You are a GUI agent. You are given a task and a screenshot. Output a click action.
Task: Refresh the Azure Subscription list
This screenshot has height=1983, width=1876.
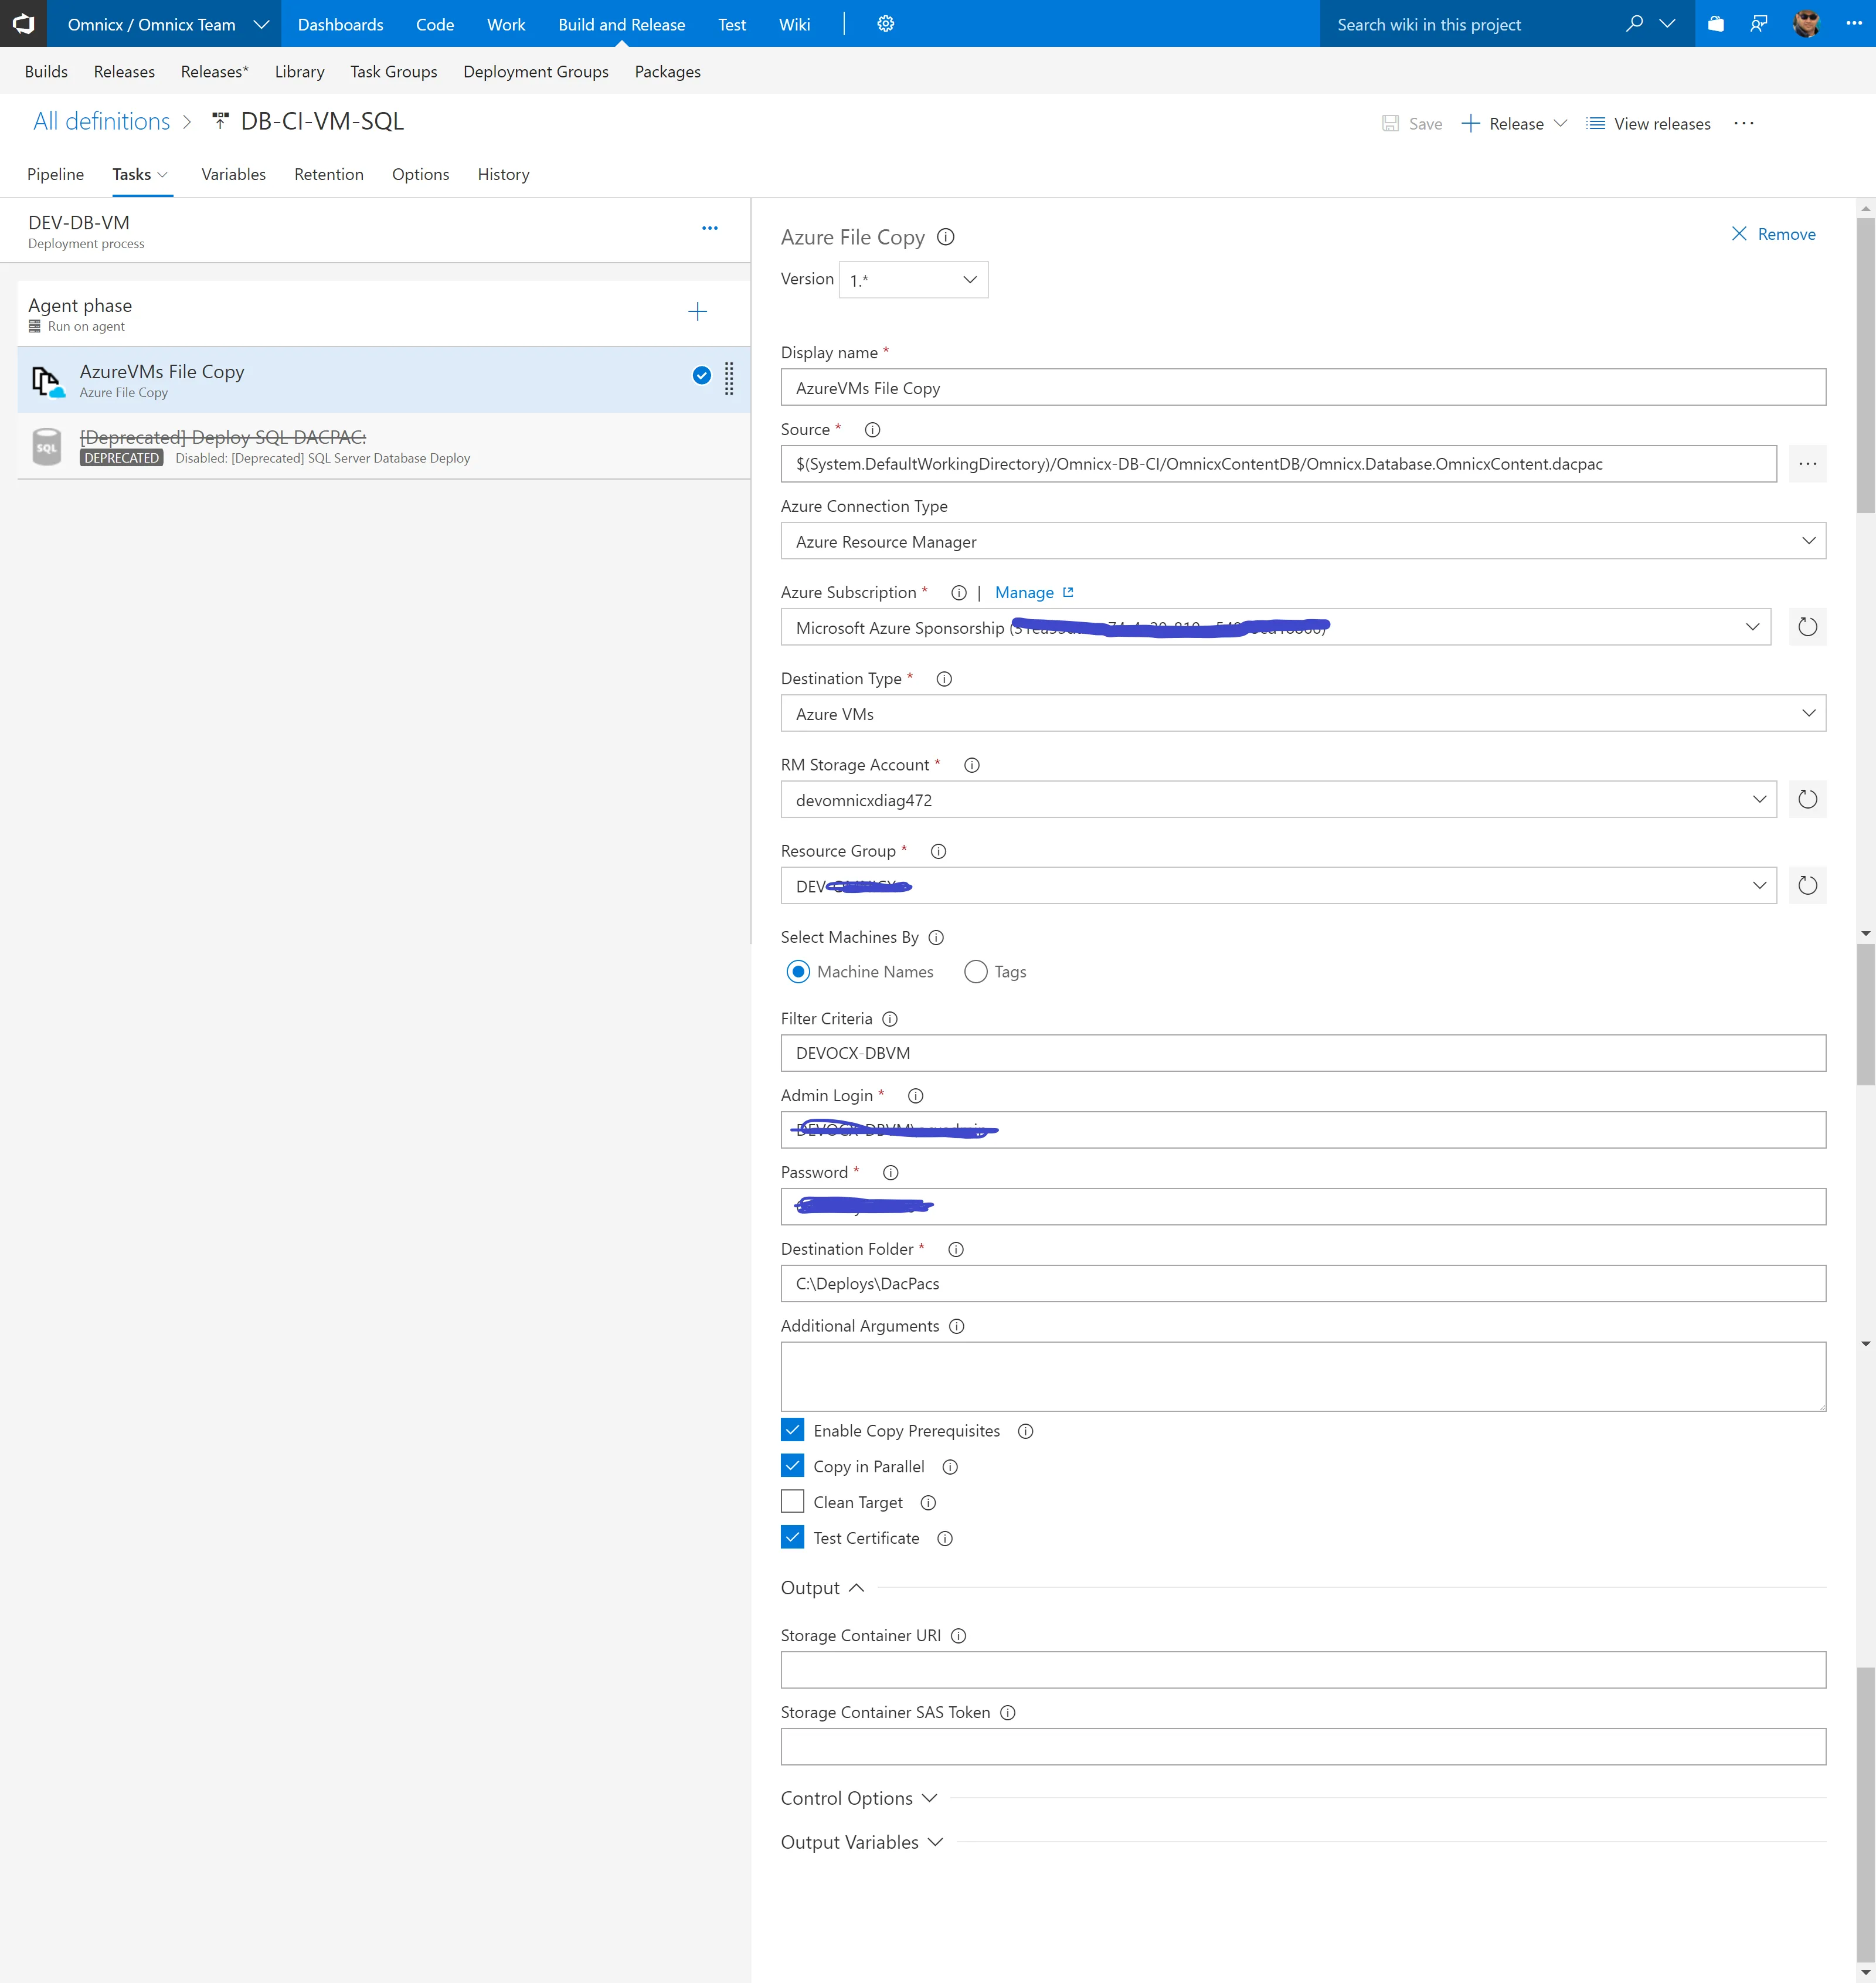click(1807, 627)
